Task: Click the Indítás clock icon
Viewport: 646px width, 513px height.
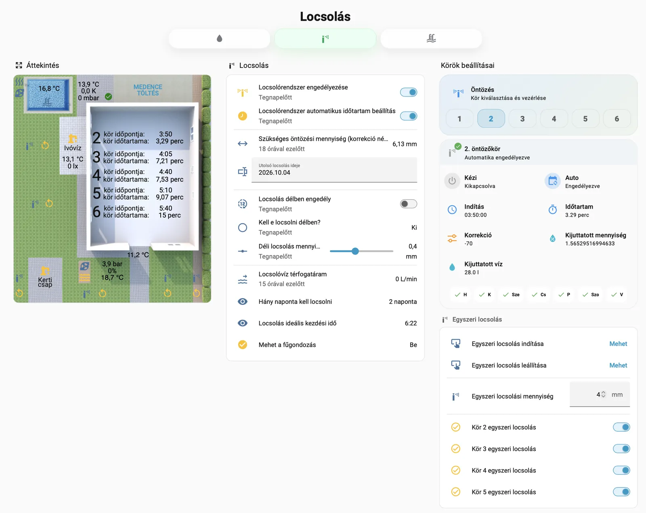Action: [x=452, y=210]
